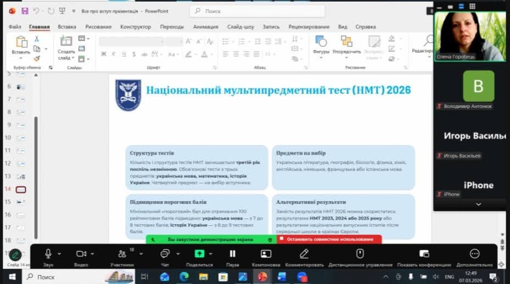The image size is (510, 284).
Task: Open the Участники participants list
Action: 122,254
